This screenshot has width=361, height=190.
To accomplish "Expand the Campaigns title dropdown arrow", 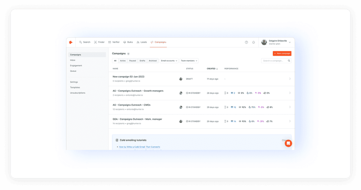I will 128,54.
